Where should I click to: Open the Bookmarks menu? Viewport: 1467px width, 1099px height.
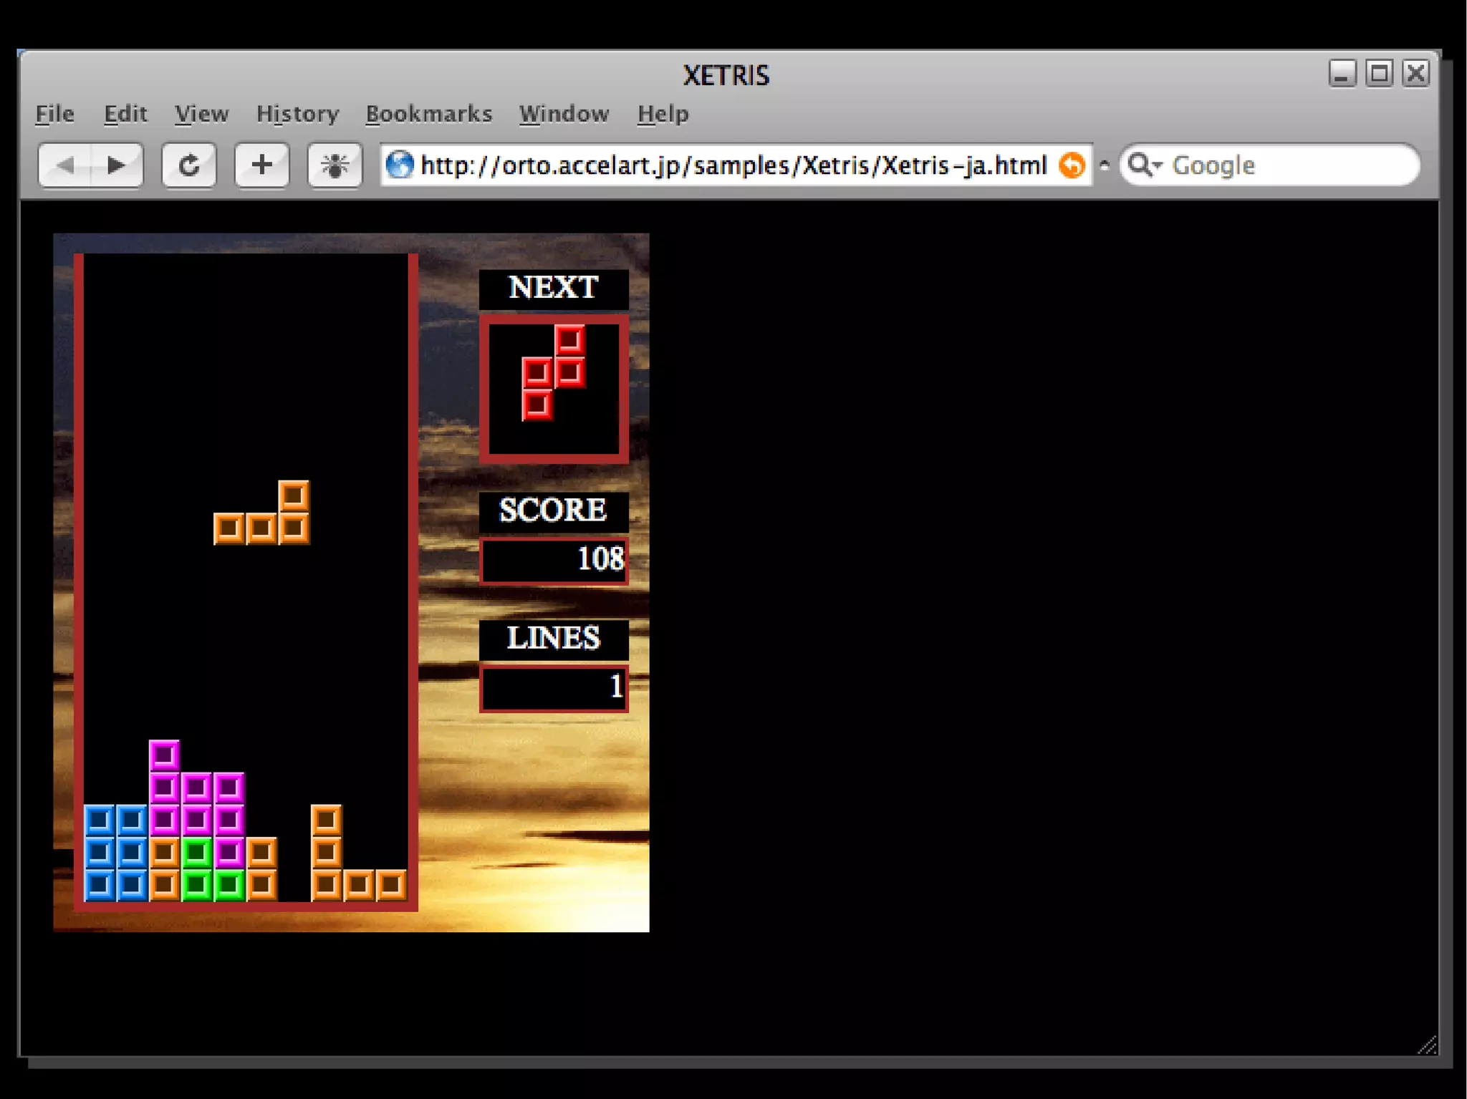(x=428, y=114)
